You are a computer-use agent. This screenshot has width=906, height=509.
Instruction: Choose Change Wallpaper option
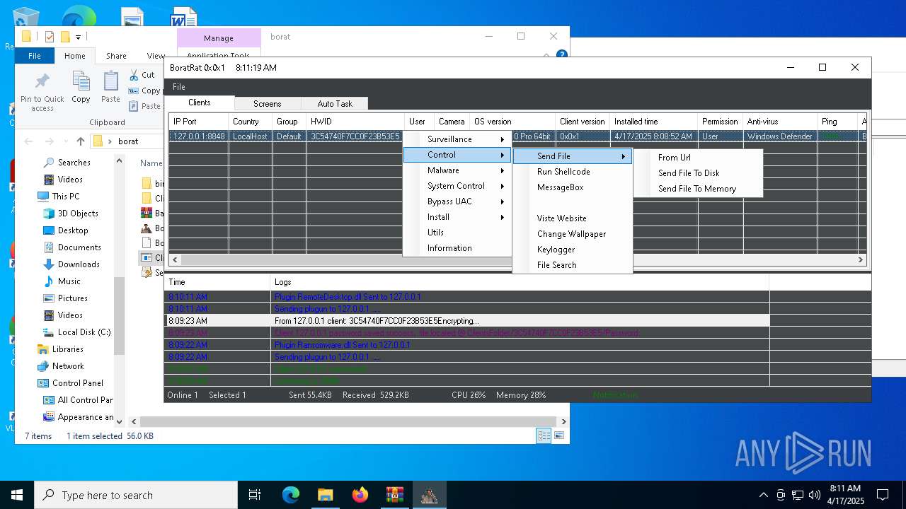(573, 234)
